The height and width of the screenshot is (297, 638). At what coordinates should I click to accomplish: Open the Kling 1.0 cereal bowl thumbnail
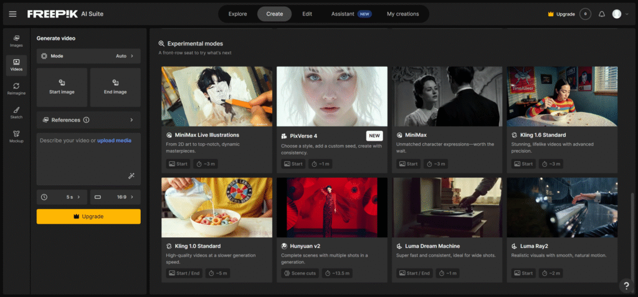pos(217,207)
